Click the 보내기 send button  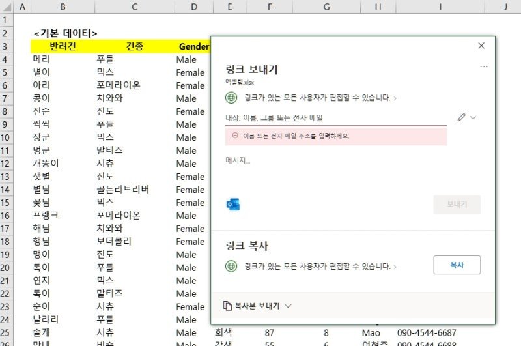click(x=457, y=205)
